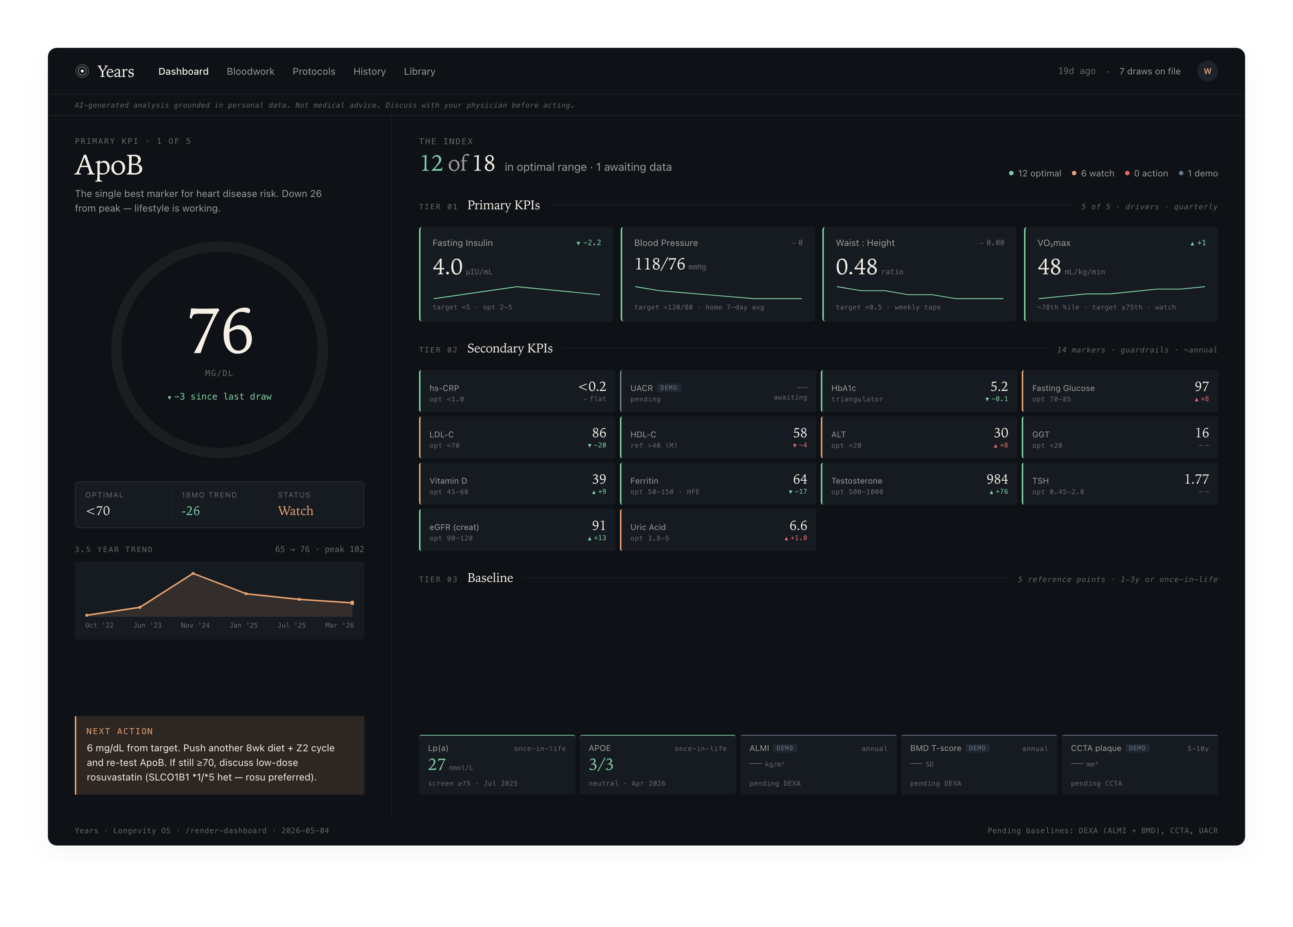Click the '12 of 18' index score
This screenshot has width=1293, height=927.
coord(457,163)
